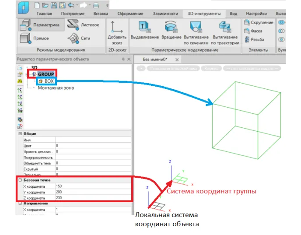Switch to the Построение ribbon tab
This screenshot has width=301, height=235.
coord(73,14)
